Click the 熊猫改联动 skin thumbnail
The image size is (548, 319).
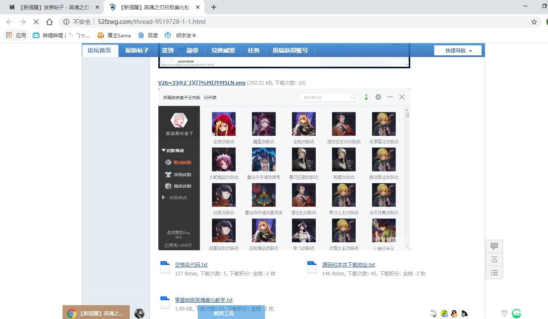[343, 159]
